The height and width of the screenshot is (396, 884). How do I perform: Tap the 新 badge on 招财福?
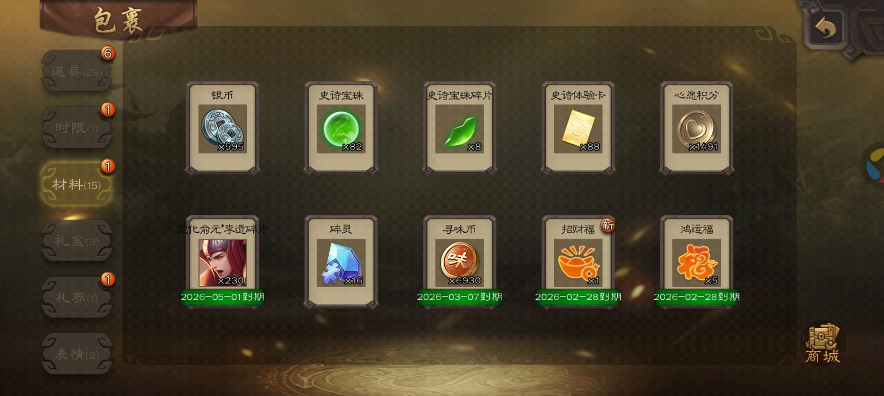click(607, 225)
